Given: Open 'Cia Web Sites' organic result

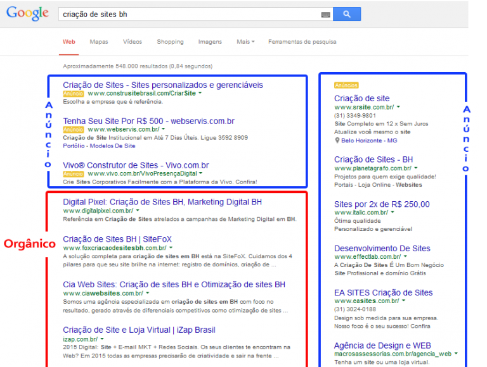Looking at the screenshot, I should (174, 285).
